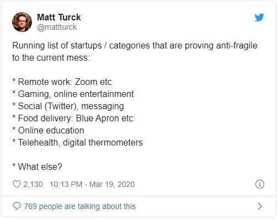The image size is (278, 220).
Task: Click the 'Gaming, online entertainment' line
Action: point(73,94)
